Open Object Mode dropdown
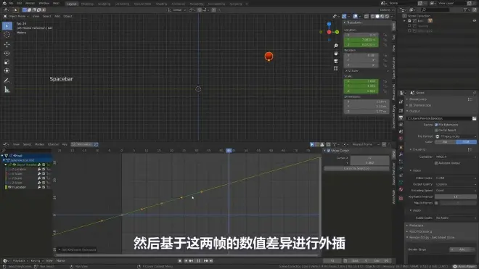 tap(17, 16)
